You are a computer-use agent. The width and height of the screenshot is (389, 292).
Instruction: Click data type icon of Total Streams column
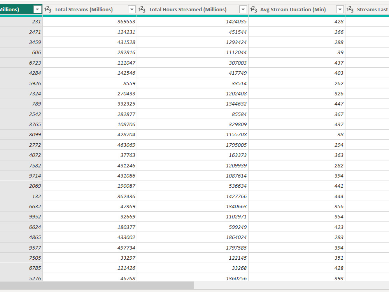point(48,10)
